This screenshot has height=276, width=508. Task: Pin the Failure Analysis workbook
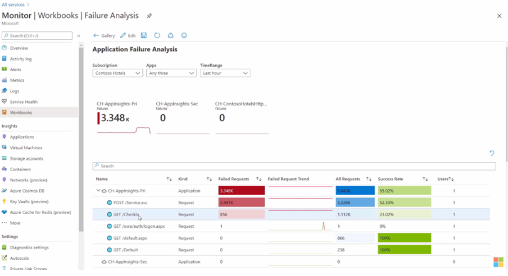[x=149, y=16]
